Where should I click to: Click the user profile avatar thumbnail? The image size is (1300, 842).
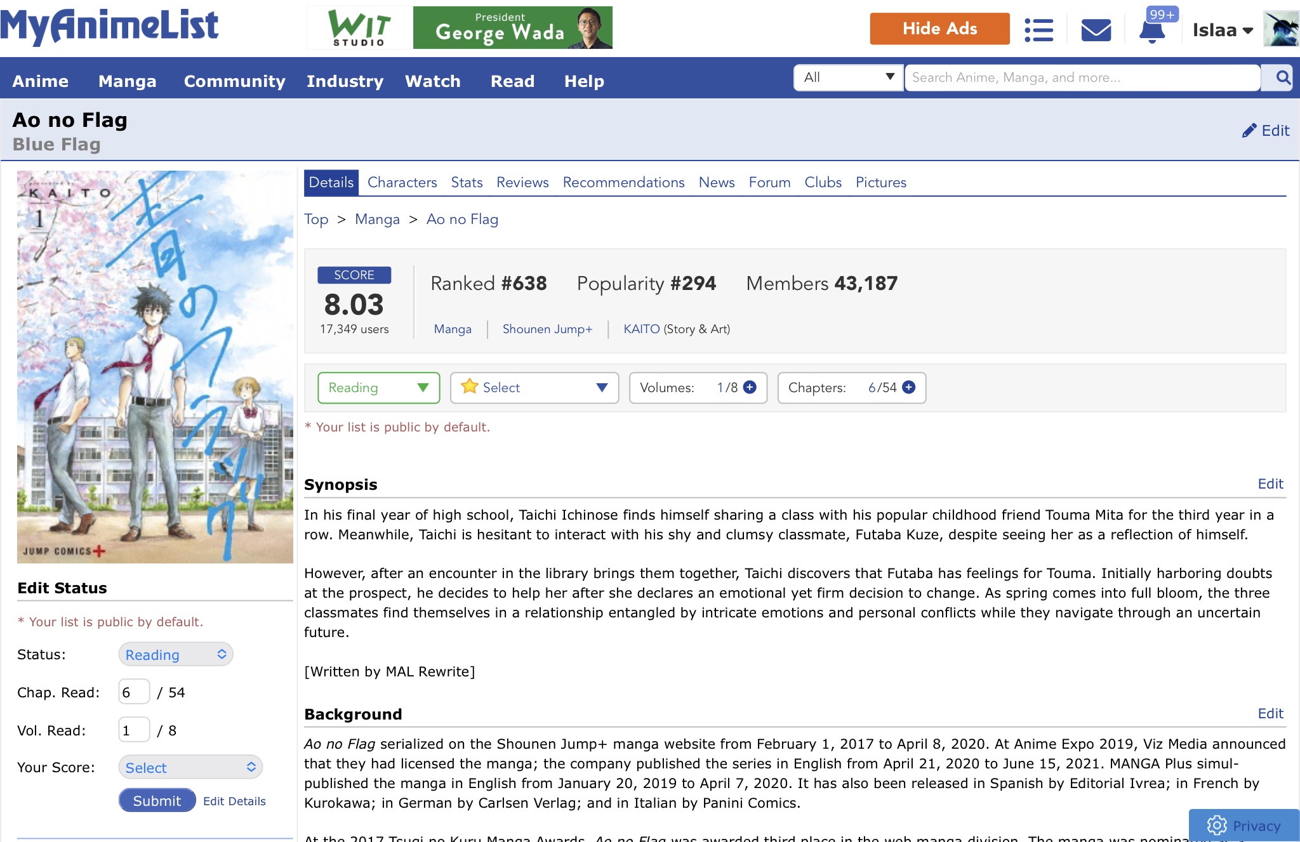[x=1281, y=29]
